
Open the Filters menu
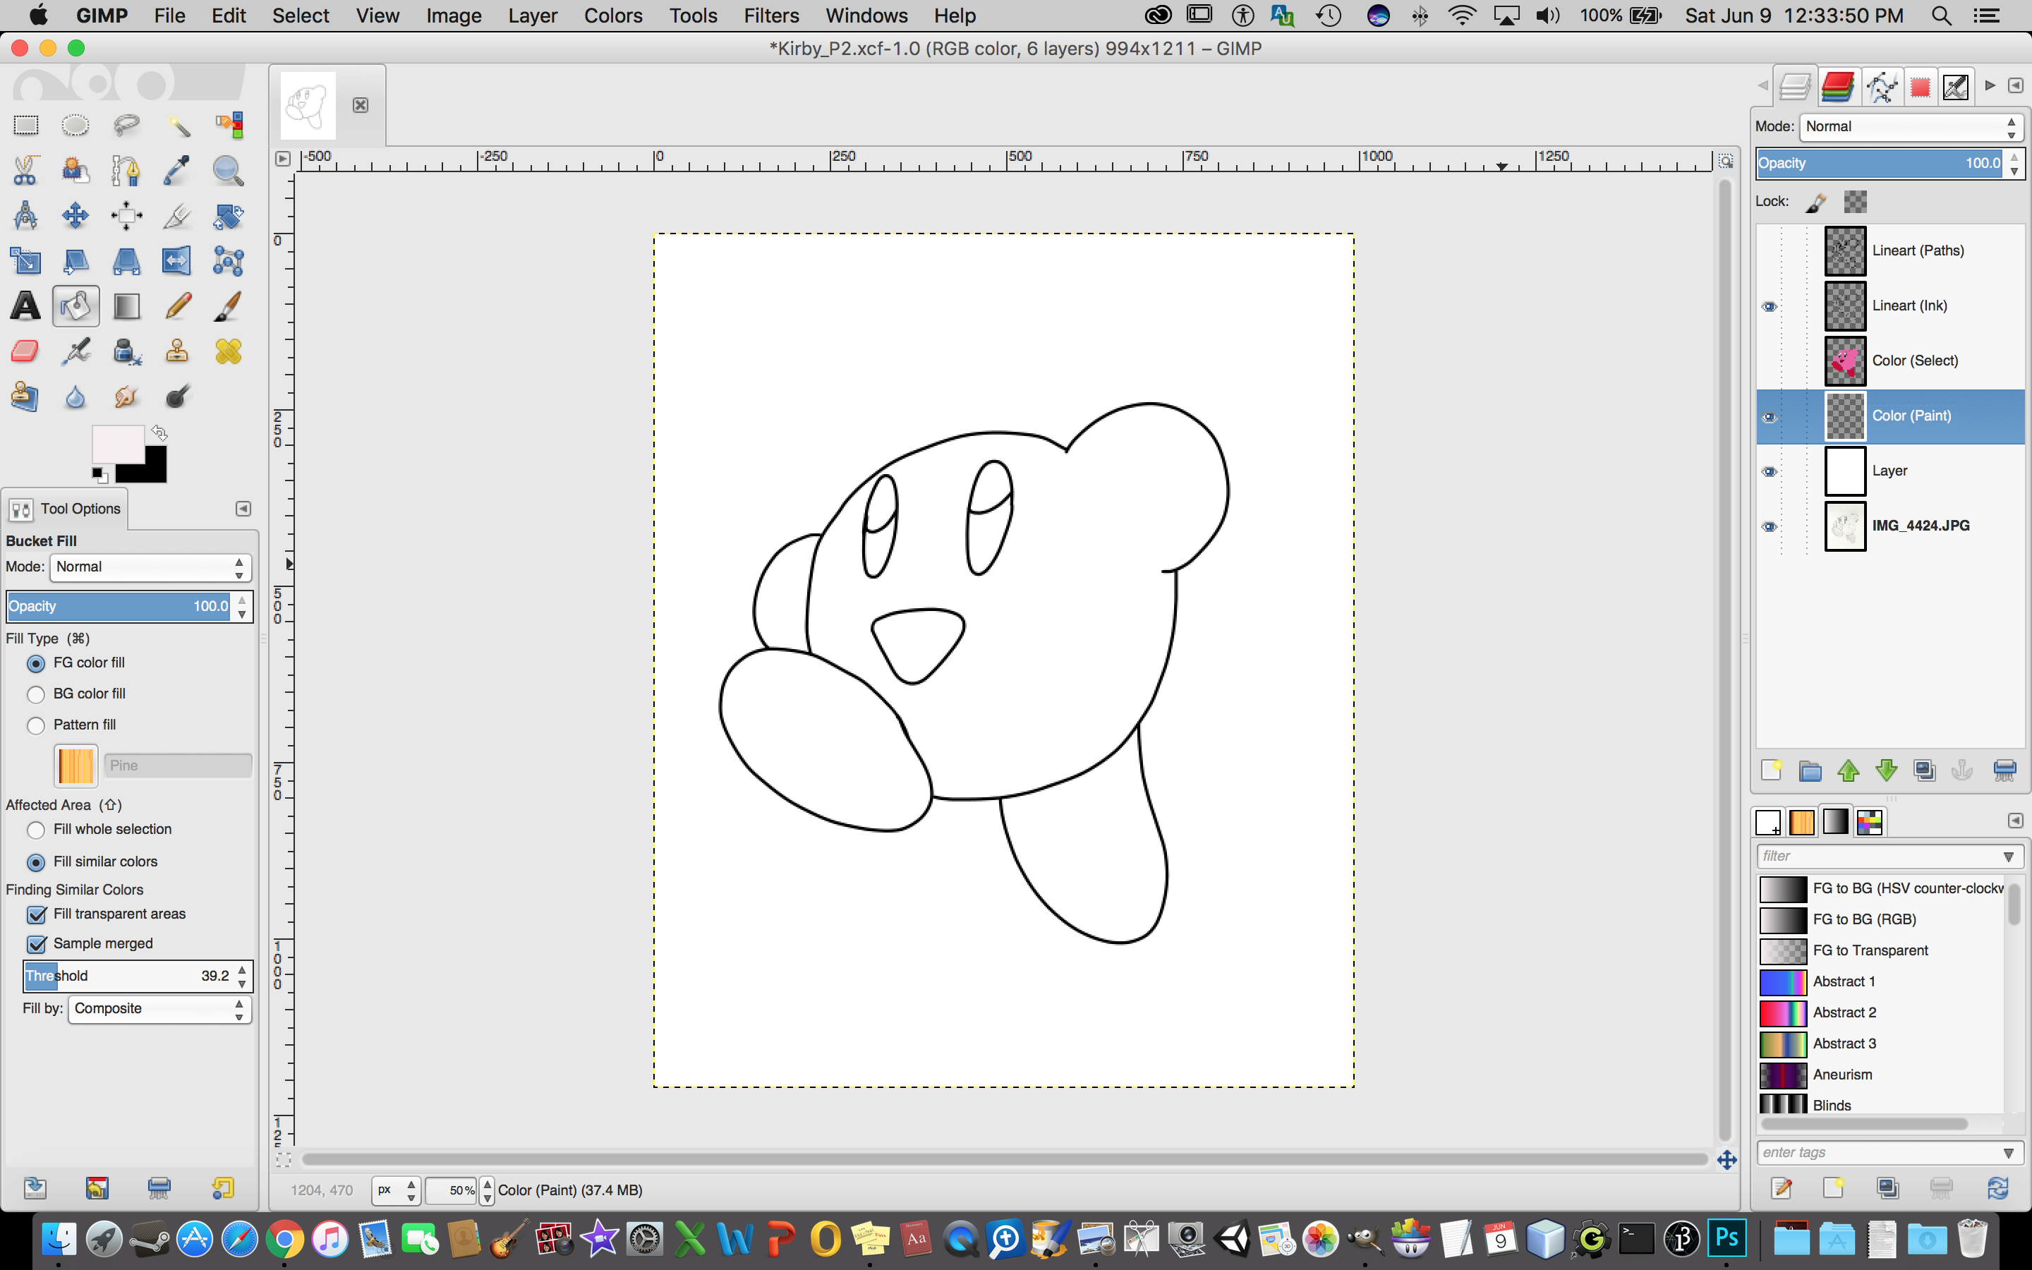point(770,16)
